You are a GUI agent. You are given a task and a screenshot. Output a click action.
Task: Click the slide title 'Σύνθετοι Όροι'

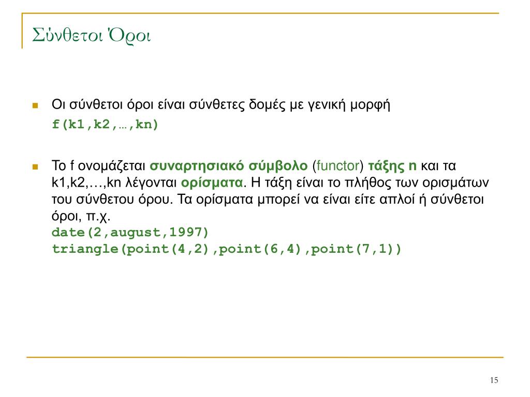point(91,36)
